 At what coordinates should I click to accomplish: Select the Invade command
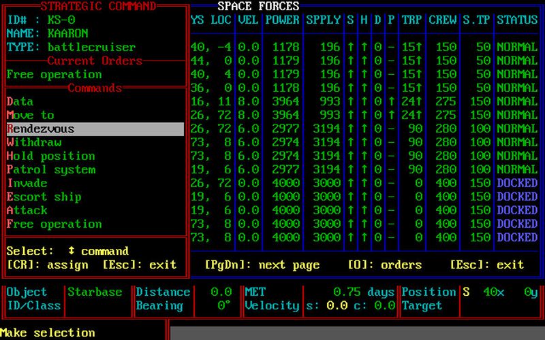27,183
